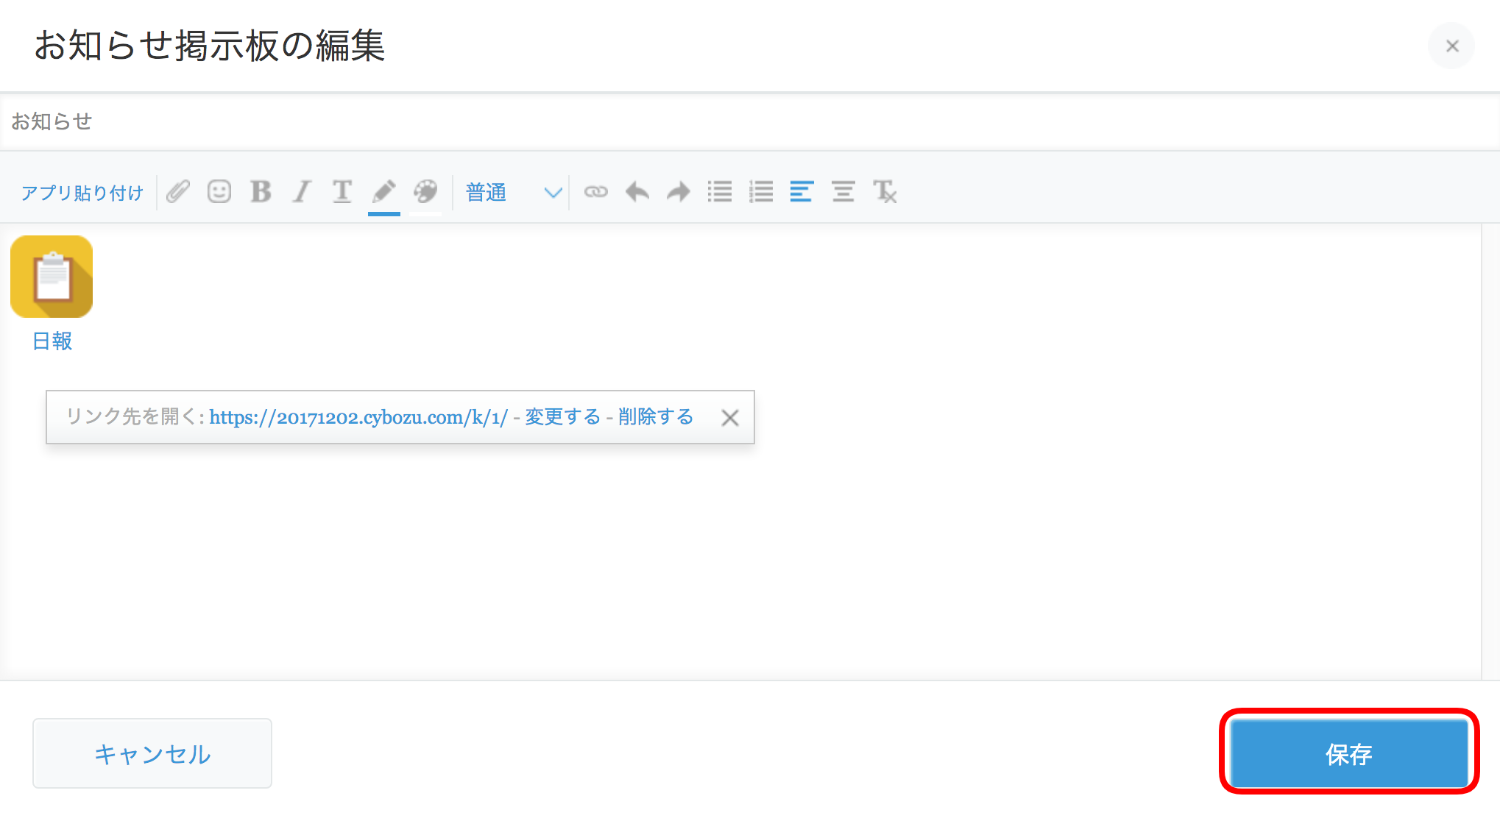Viewport: 1500px width, 821px height.
Task: Open the emoji smiley picker
Action: [219, 192]
